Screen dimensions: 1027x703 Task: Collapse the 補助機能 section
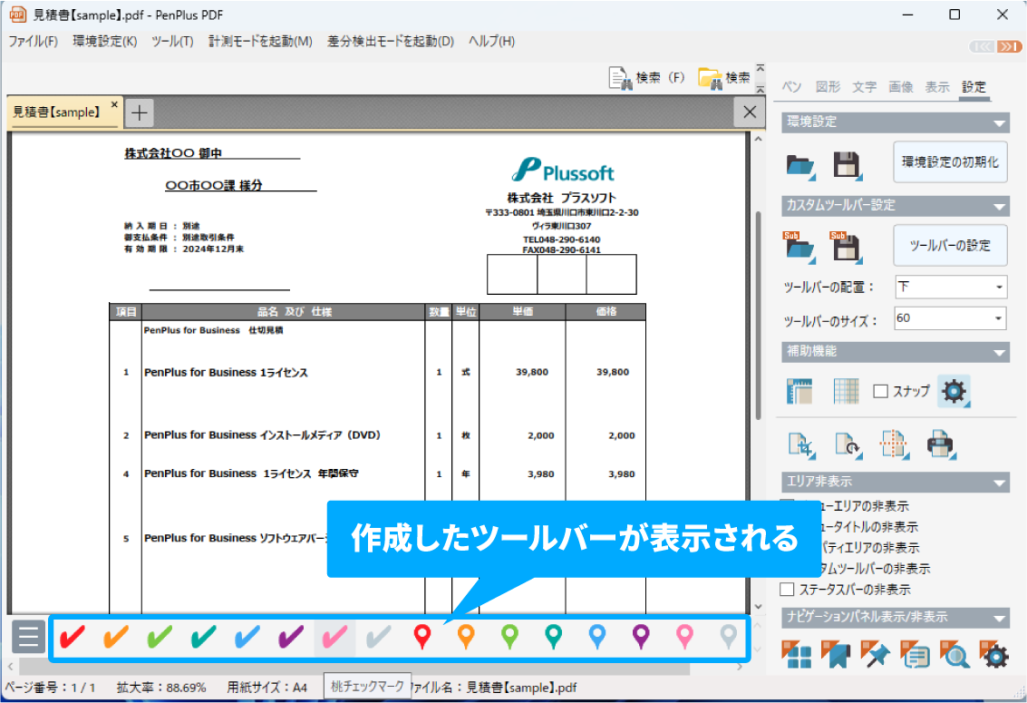coord(999,353)
